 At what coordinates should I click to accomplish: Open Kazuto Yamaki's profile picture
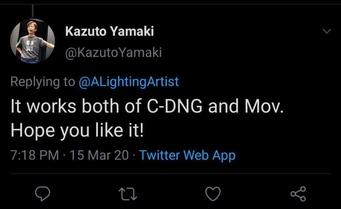(x=32, y=41)
